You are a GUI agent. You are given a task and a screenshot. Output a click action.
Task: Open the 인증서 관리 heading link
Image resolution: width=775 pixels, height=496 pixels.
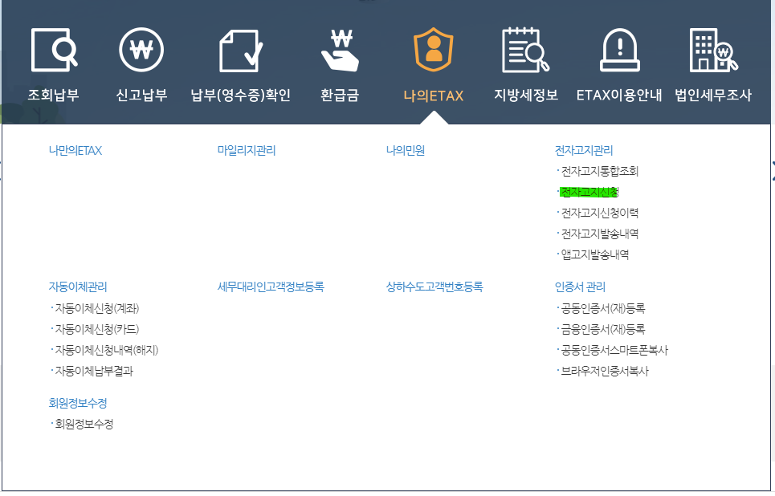pyautogui.click(x=581, y=287)
